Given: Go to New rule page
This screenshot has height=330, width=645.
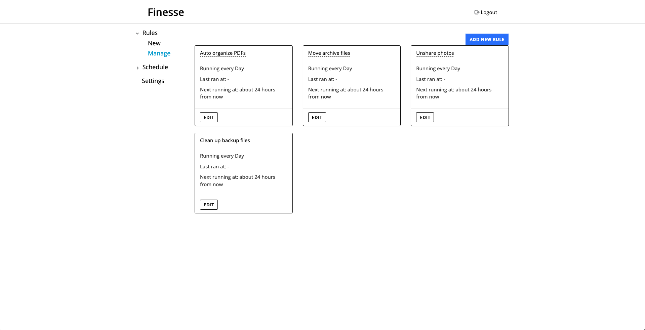Looking at the screenshot, I should [x=154, y=43].
